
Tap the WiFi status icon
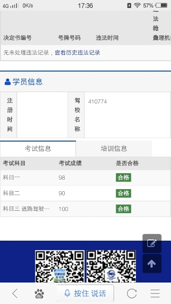(x=137, y=5)
